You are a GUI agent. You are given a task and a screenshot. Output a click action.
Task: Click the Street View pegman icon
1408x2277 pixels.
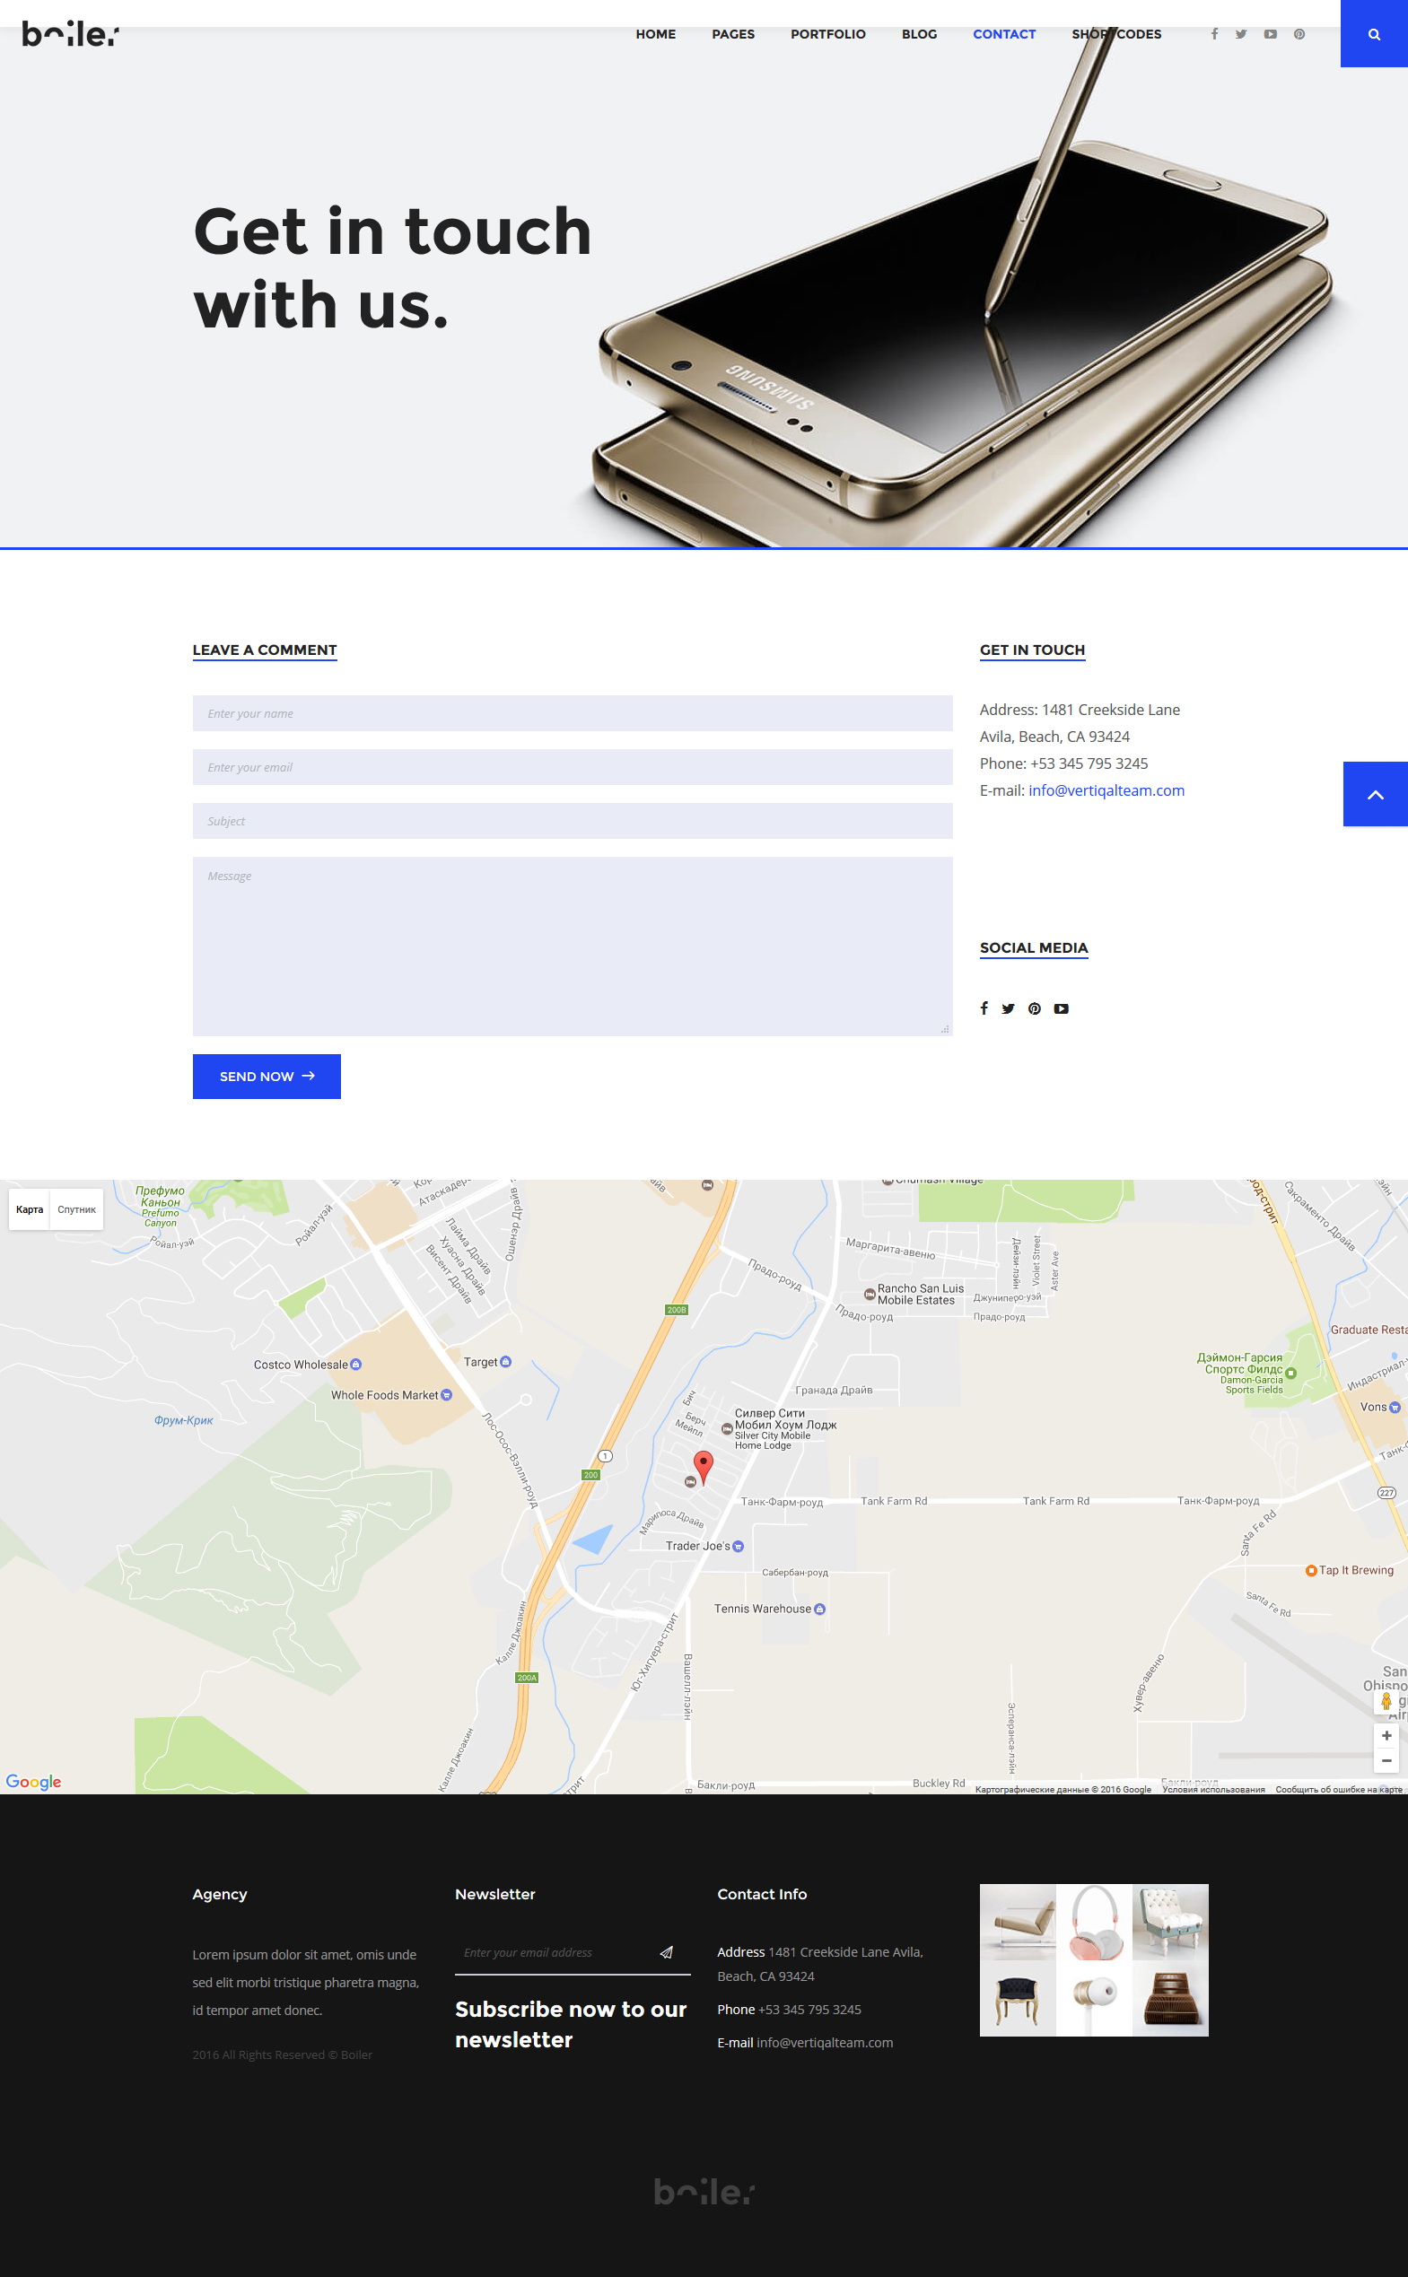1386,1701
